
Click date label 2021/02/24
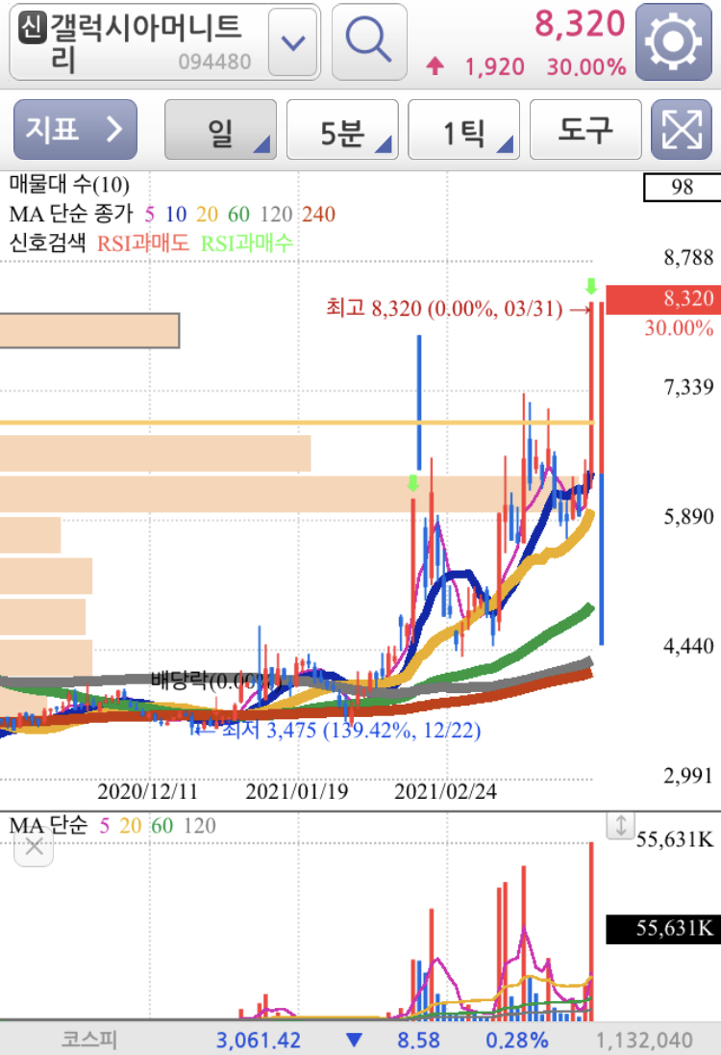pyautogui.click(x=445, y=791)
